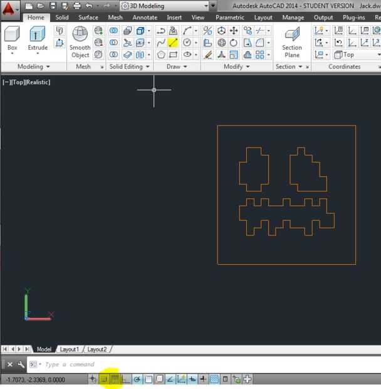Switch to the Annotate ribbon tab
381x389 pixels.
pos(145,18)
